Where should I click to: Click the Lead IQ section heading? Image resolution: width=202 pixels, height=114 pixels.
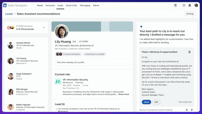tap(60, 104)
